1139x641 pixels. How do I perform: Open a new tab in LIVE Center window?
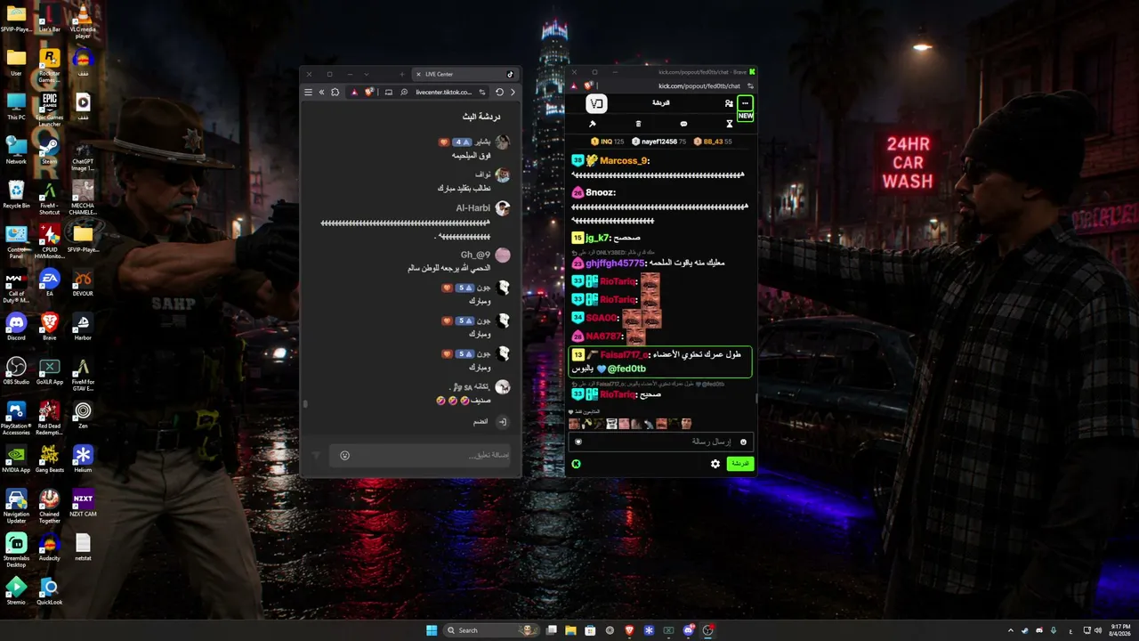pos(402,74)
